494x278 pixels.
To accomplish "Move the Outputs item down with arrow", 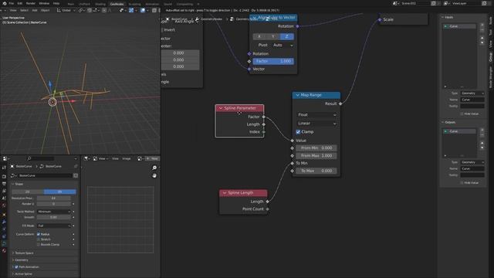I will pos(482,147).
